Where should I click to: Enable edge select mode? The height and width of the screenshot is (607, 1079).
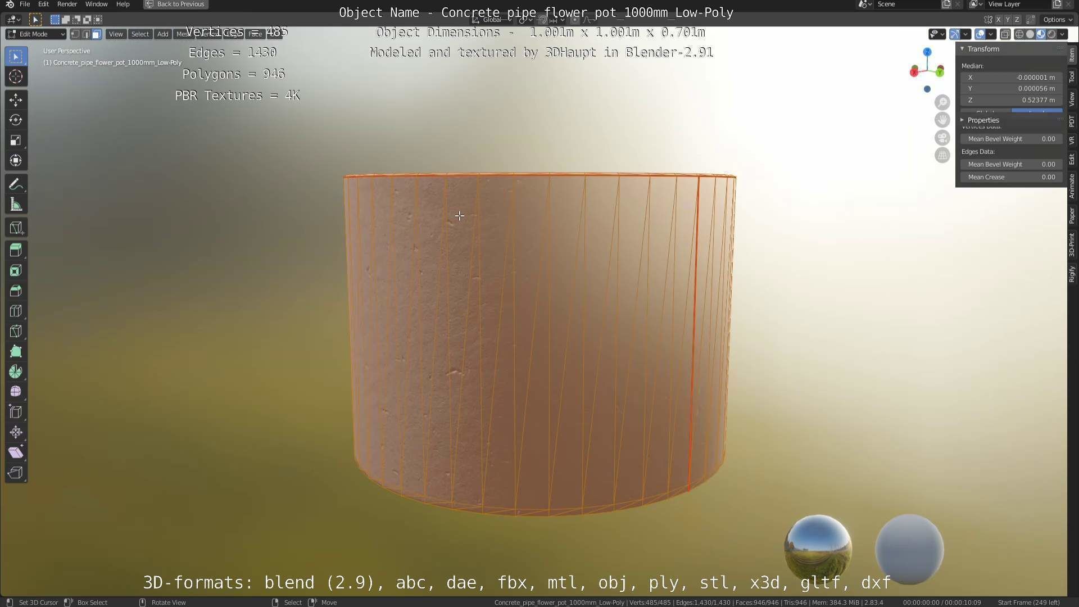[86, 34]
